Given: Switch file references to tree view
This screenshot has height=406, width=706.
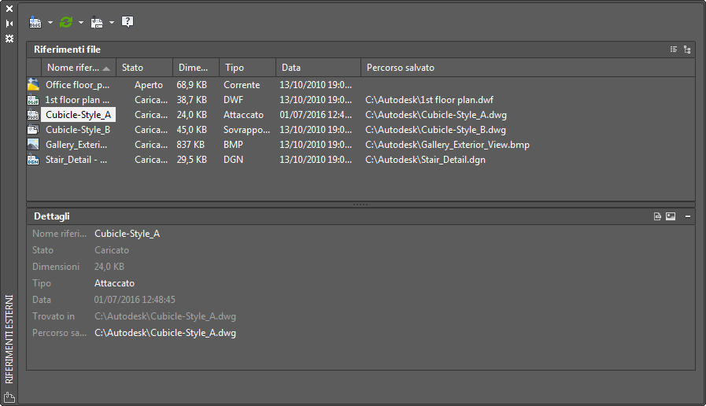Looking at the screenshot, I should (687, 50).
